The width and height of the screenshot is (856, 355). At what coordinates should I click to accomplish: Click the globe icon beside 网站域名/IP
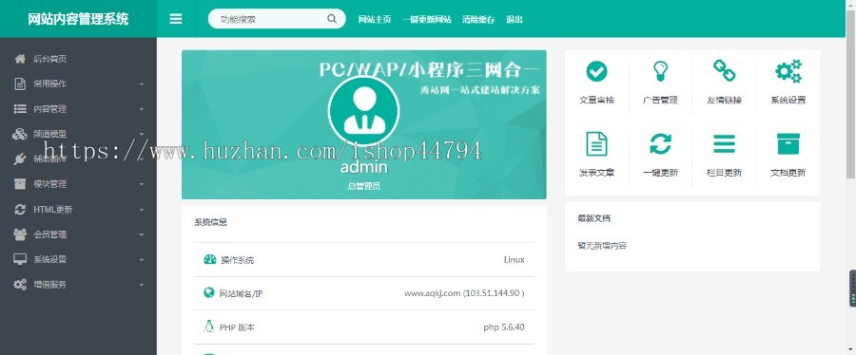coord(208,293)
